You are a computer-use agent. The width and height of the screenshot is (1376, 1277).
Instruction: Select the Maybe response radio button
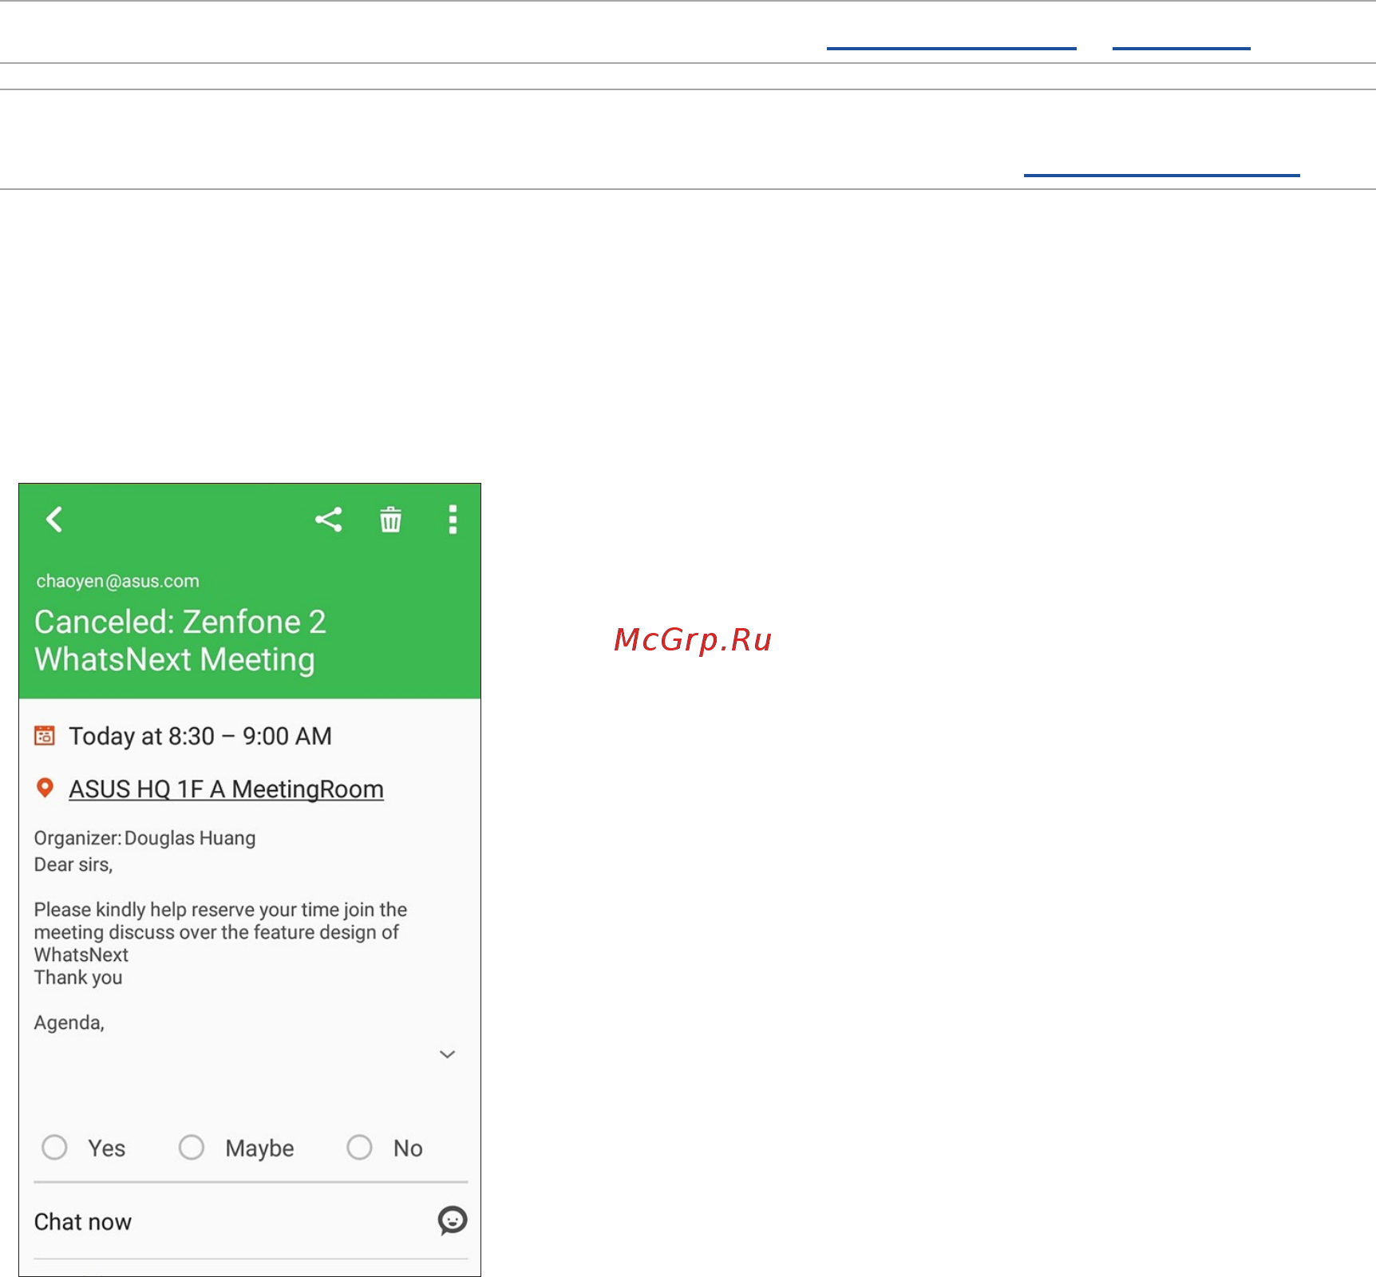tap(192, 1148)
